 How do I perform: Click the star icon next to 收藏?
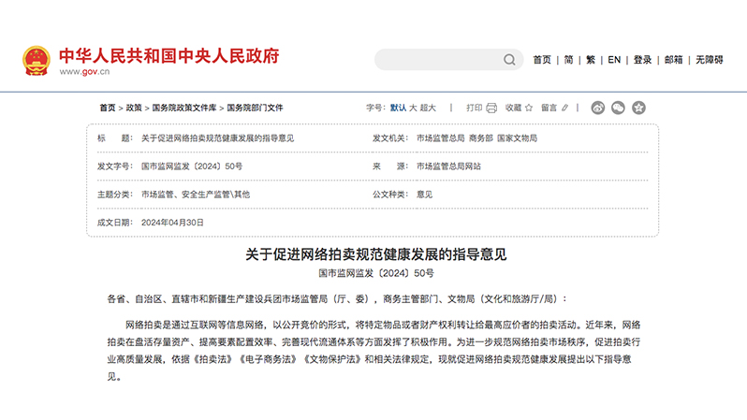pos(529,108)
